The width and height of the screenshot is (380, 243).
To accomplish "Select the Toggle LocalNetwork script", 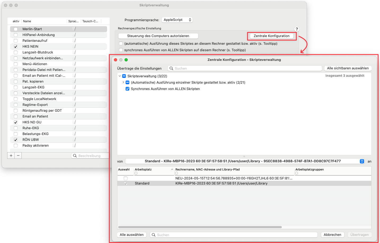I will click(59, 99).
